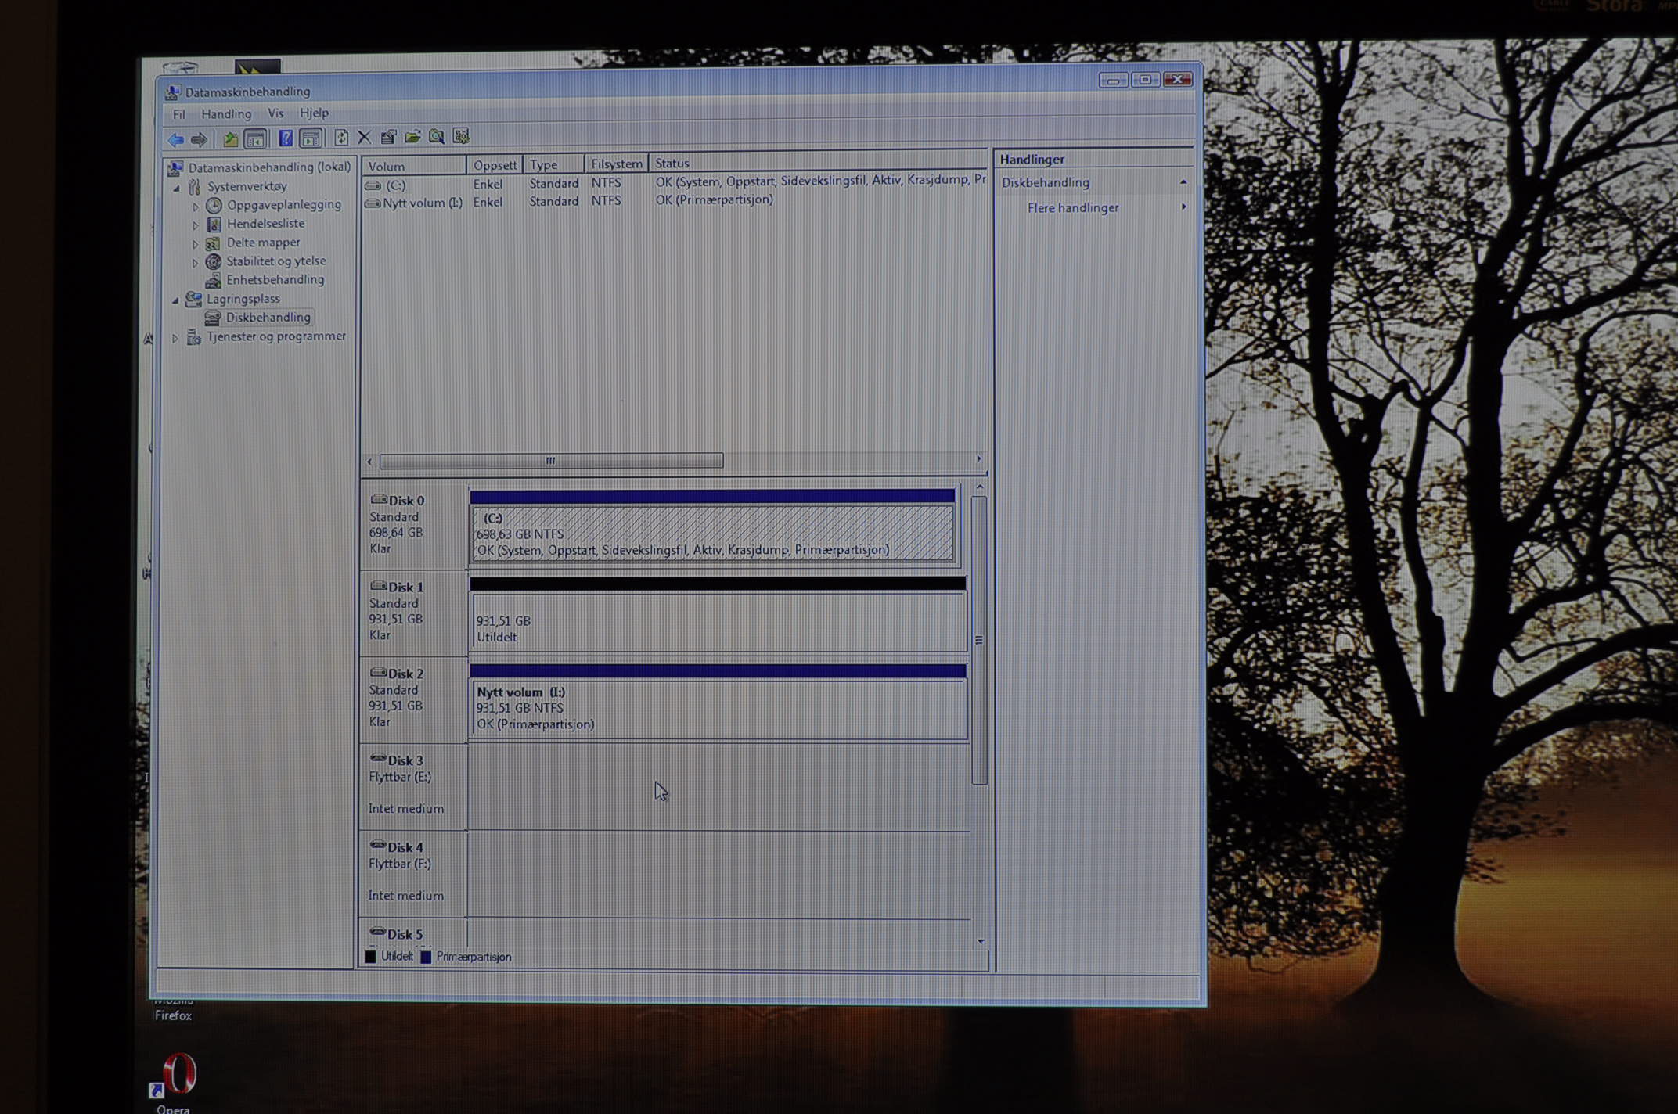Screen dimensions: 1678x1114
Task: Click the open folder toolbar icon
Action: coord(412,137)
